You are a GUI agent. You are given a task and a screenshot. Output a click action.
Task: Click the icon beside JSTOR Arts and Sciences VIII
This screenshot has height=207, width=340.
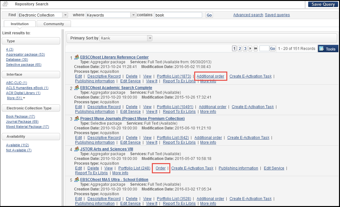pyautogui.click(x=76, y=149)
